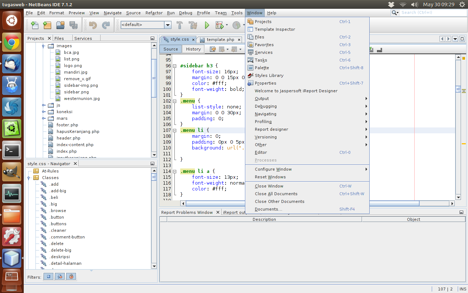The image size is (468, 293).
Task: Save all files with the Save All icon
Action: [73, 25]
